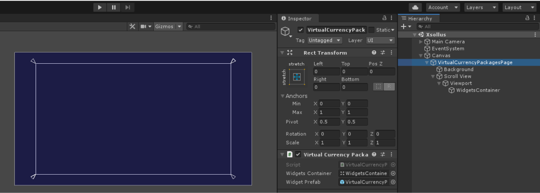Viewport: 540px width, 193px height.
Task: Click the Widgets Container object picker circle
Action: [x=393, y=173]
